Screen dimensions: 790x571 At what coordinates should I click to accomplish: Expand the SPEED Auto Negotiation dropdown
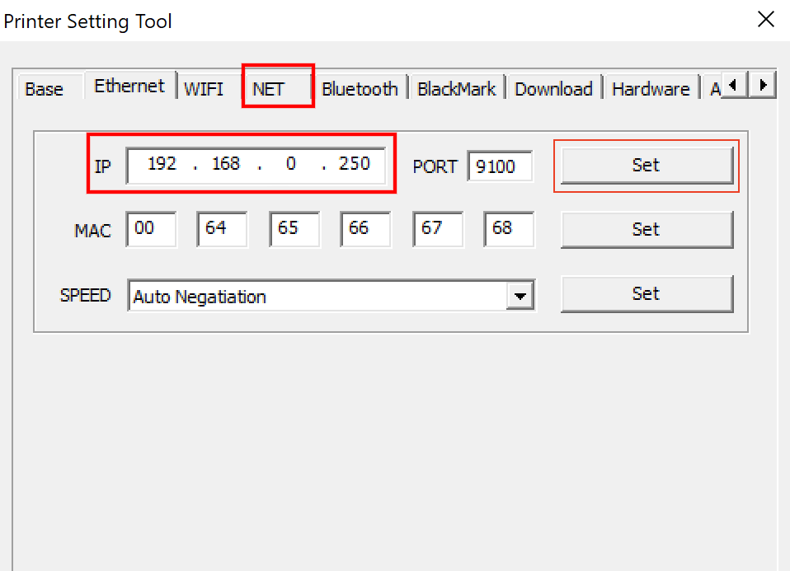[x=520, y=296]
